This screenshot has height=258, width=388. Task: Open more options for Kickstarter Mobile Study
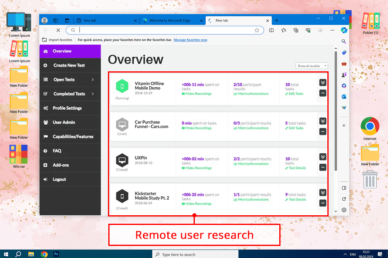323,203
